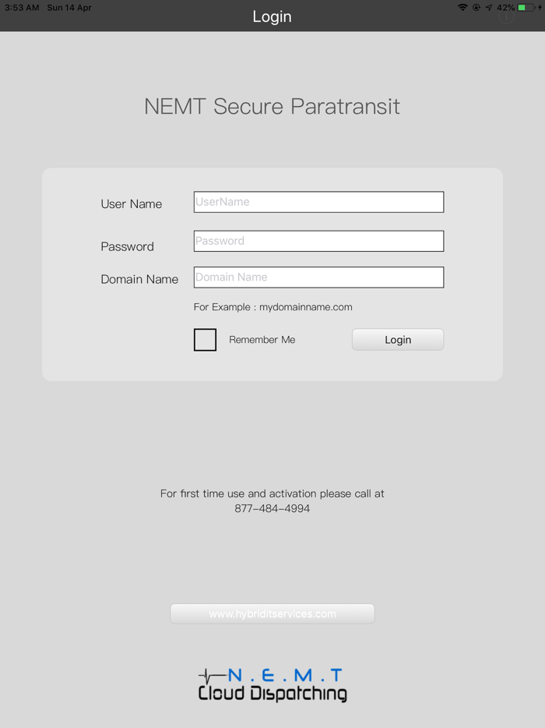Open www.hybriditservices.com link
545x728 pixels.
click(272, 613)
